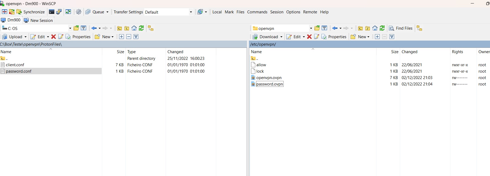
Task: Select openvpn.ovpn file in remote panel
Action: point(269,78)
